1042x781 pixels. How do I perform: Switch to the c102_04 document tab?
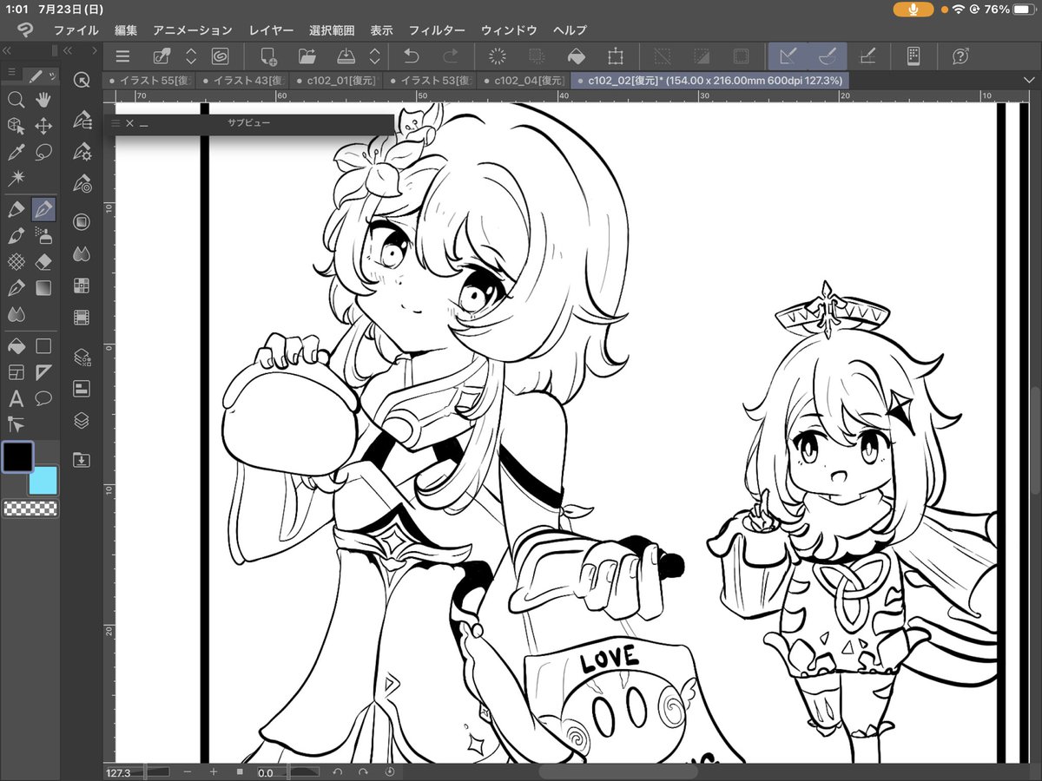[x=523, y=80]
